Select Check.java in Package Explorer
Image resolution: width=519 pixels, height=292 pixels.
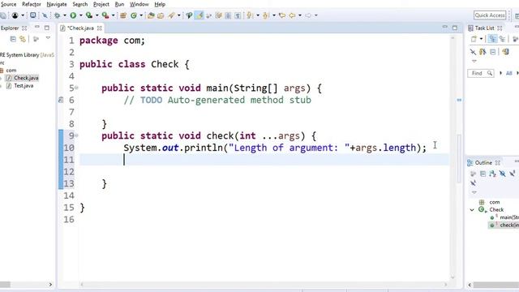[x=26, y=78]
